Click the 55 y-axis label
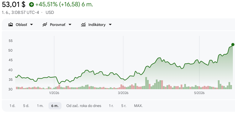The width and height of the screenshot is (235, 113). point(11,41)
